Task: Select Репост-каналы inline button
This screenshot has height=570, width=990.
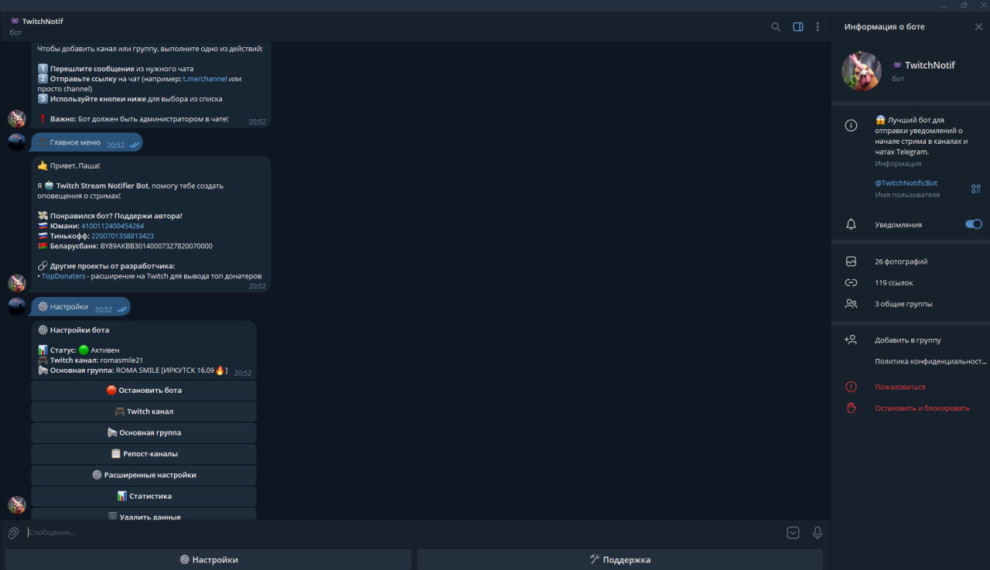Action: pyautogui.click(x=144, y=454)
